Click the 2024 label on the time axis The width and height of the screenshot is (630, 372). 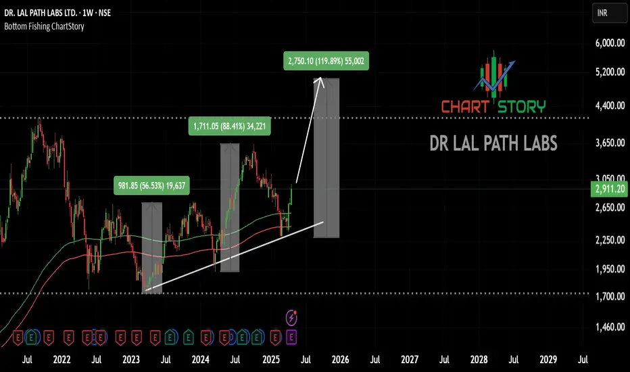[201, 360]
